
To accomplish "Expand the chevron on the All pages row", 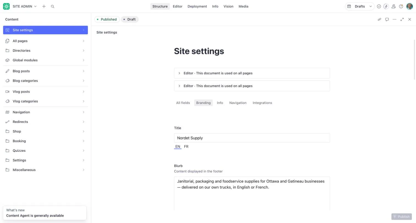I will (x=83, y=41).
